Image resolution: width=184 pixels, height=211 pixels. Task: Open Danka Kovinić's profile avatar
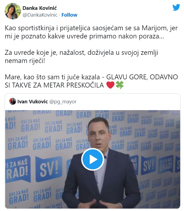point(13,11)
